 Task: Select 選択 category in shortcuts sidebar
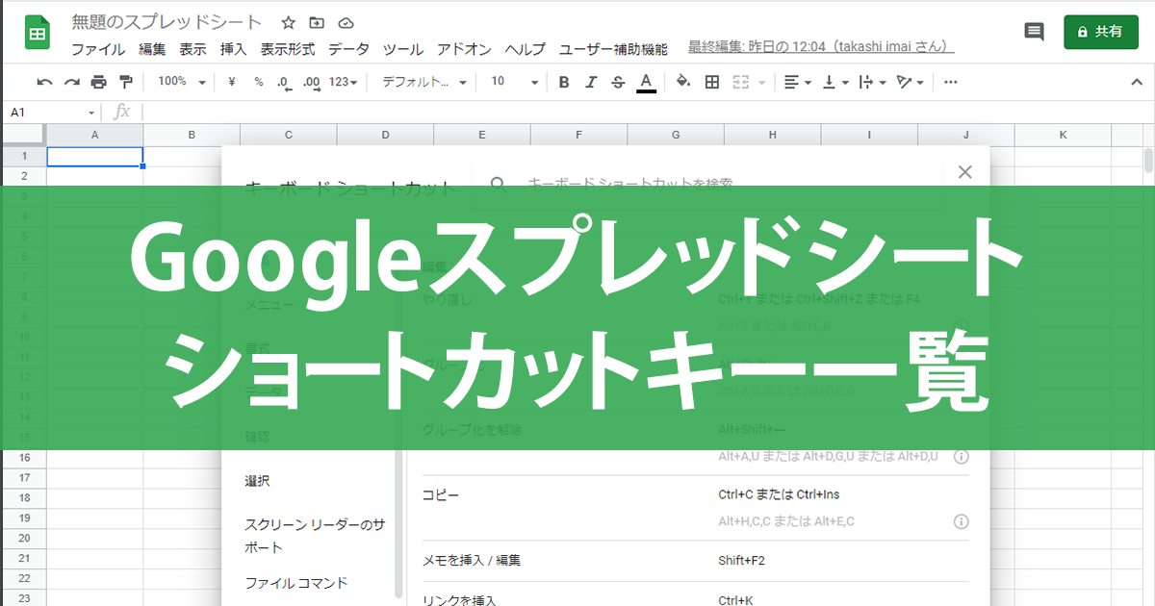pos(257,481)
